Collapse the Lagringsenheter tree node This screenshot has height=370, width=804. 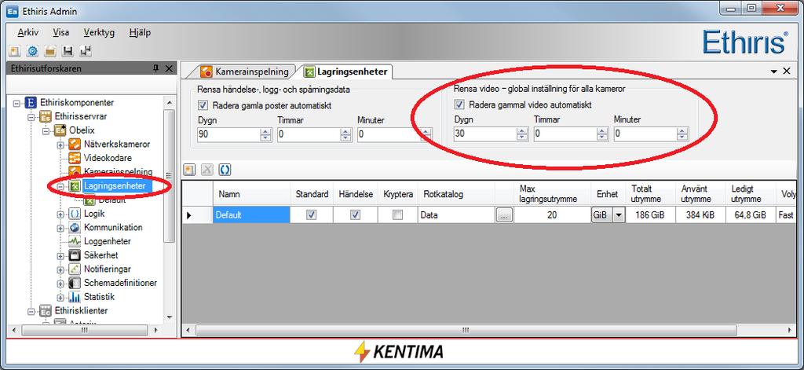(61, 186)
